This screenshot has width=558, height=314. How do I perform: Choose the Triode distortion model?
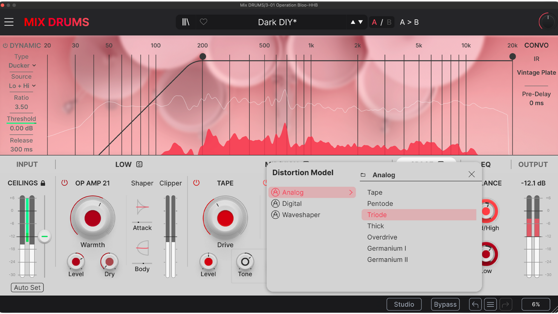click(x=419, y=215)
